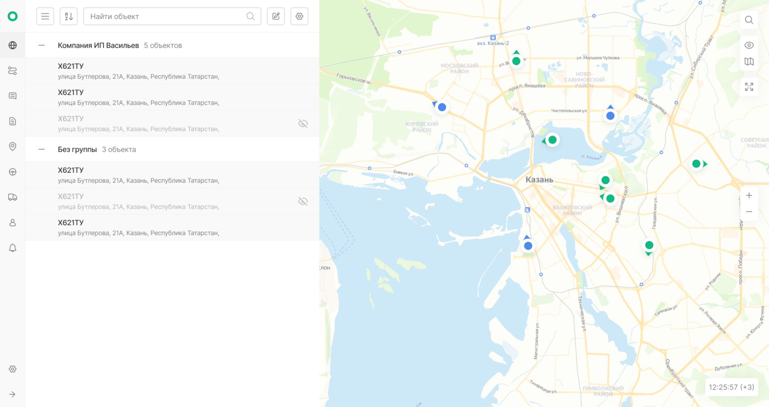Select the greyed-out Х621ТУ row under Без группы

pyautogui.click(x=172, y=201)
